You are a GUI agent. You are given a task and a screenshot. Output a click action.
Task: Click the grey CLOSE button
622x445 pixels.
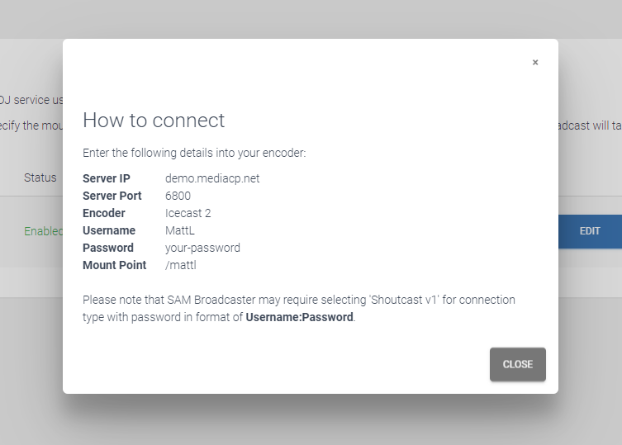tap(518, 364)
